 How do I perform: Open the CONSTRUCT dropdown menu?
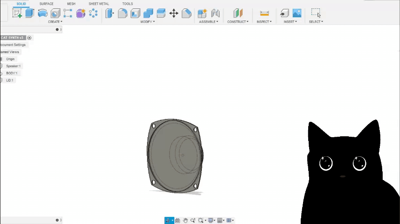[x=238, y=22]
